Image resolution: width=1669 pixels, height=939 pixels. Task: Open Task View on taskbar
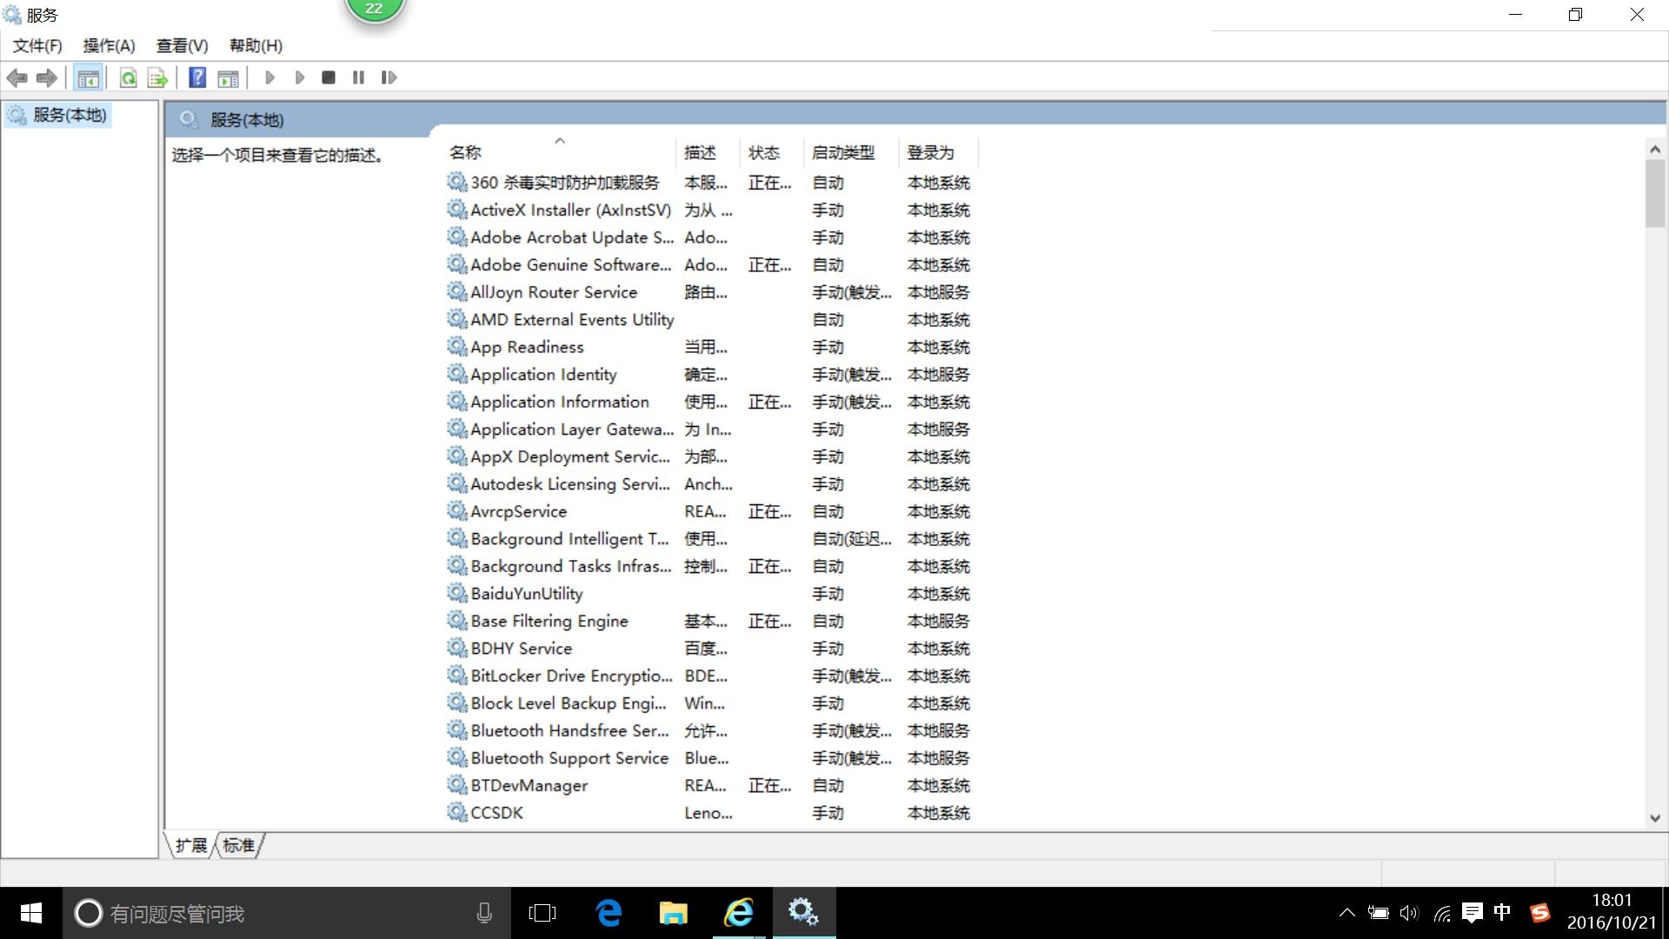pos(542,913)
